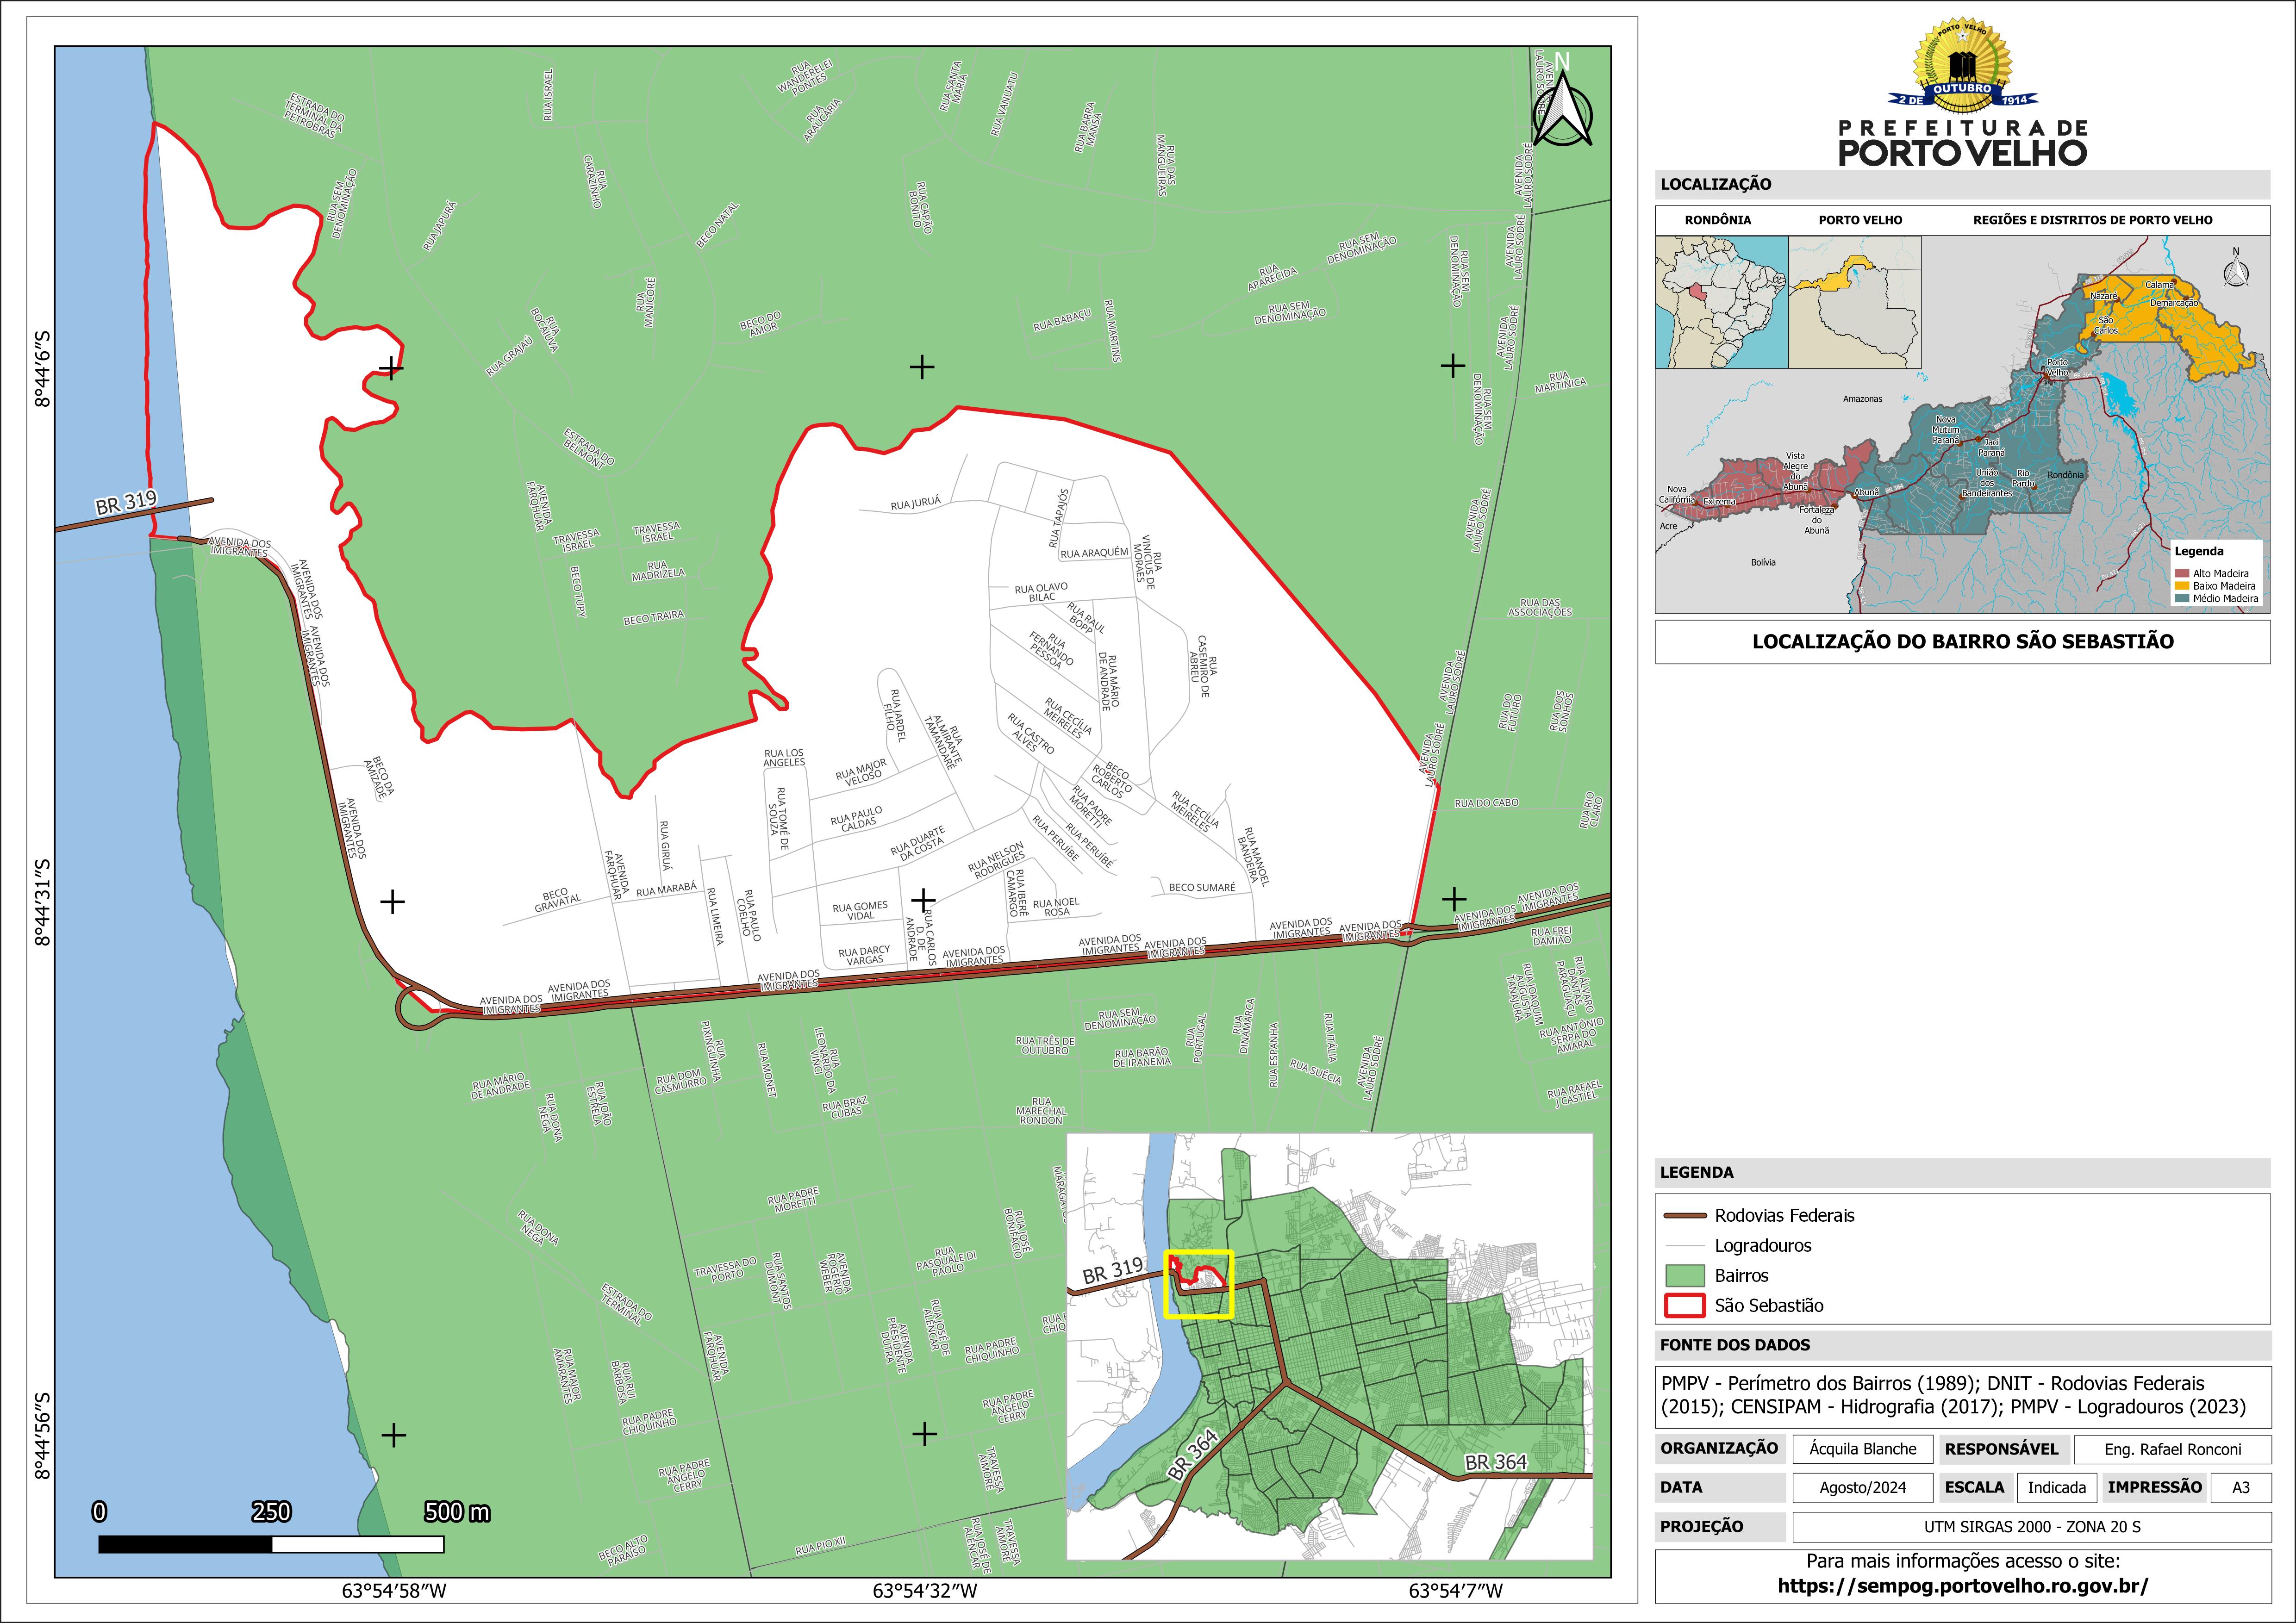Click the Rua Babaçu street label

pyautogui.click(x=1061, y=321)
